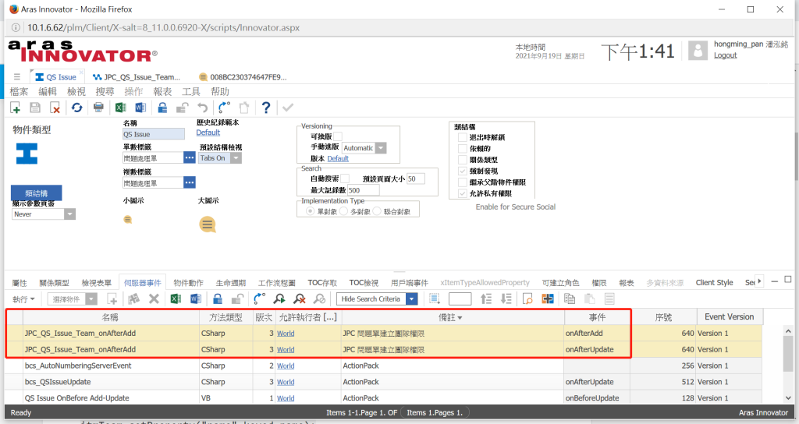Click the lock icon in the relationship grid toolbar
The image size is (799, 424).
(x=218, y=299)
